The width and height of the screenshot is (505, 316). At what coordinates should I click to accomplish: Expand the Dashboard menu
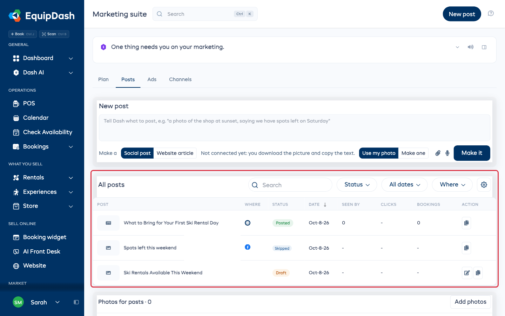(71, 58)
